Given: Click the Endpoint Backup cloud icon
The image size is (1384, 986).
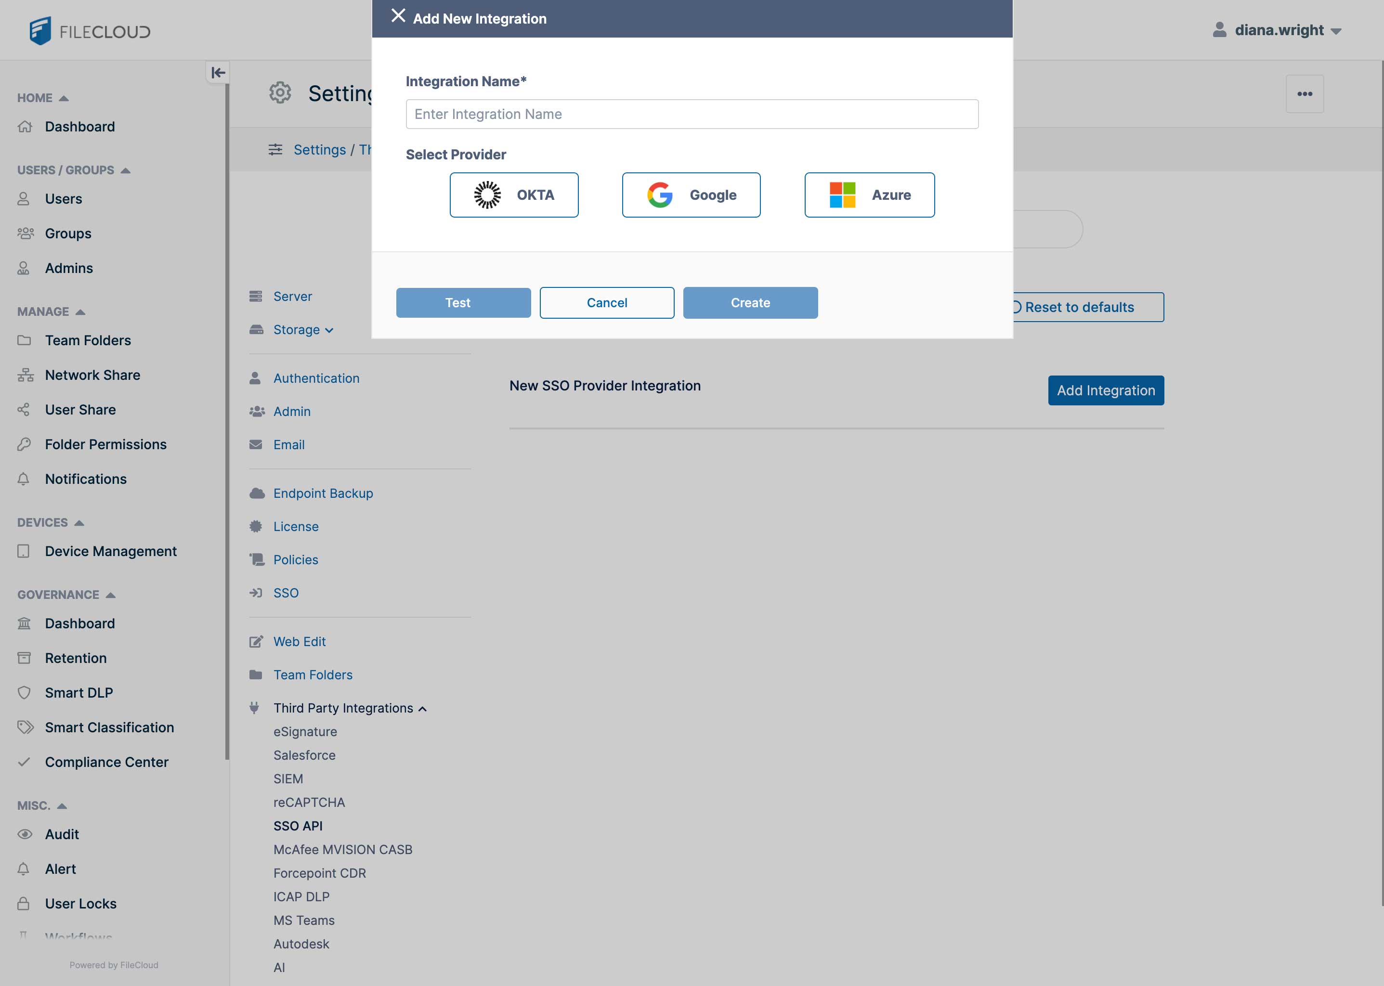Looking at the screenshot, I should coord(256,493).
